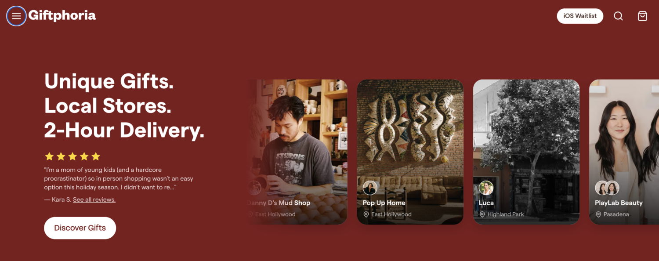Screen dimensions: 659x261
Task: Click the Discover Gifts button
Action: tap(80, 228)
